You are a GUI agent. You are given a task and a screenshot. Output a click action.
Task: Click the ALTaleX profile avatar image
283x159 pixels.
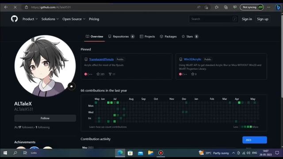pos(45,66)
